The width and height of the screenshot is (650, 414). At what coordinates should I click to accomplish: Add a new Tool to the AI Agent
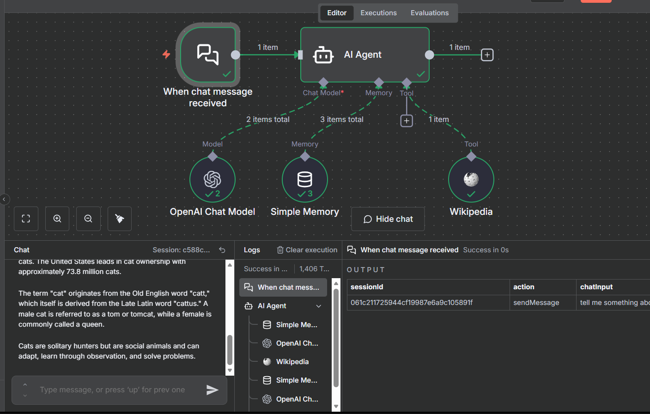click(x=406, y=120)
